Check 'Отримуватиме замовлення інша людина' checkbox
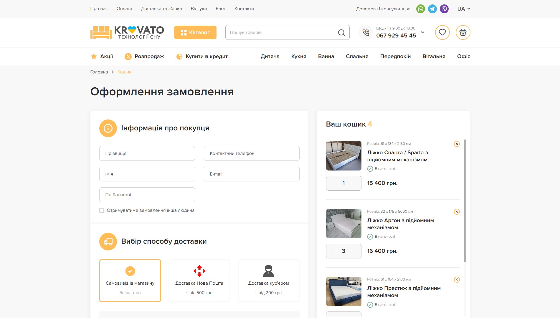Screen dimensions: 560x318 pyautogui.click(x=102, y=210)
